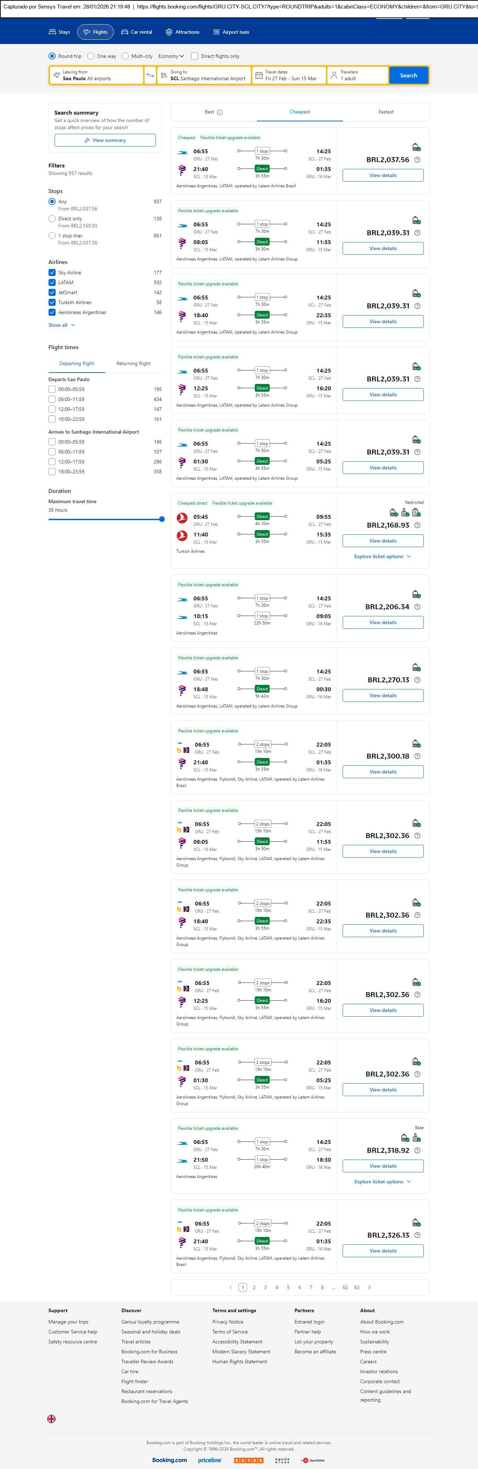Screen dimensions: 478x1469
Task: Adjust the Maximum travel time slider handle
Action: 162,519
